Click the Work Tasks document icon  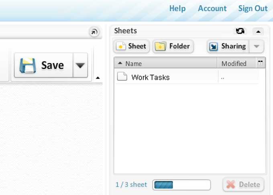122,76
